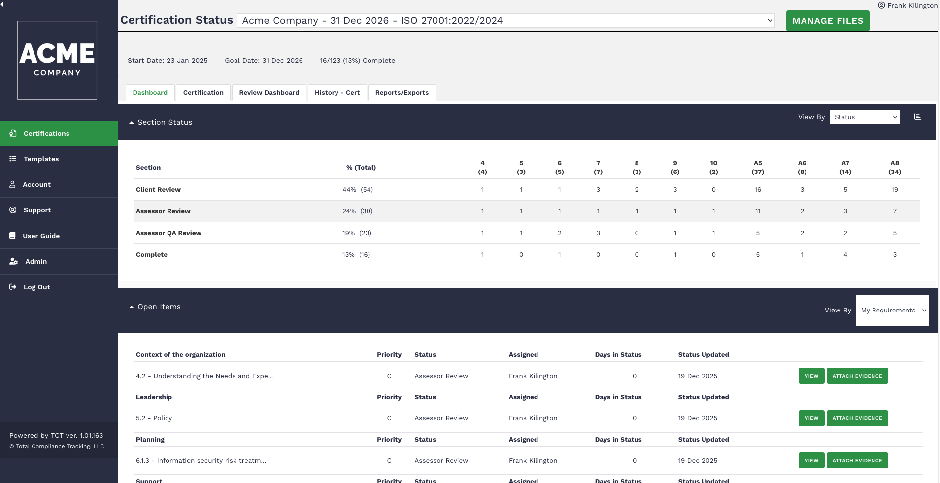Switch to the Review Dashboard tab
This screenshot has width=940, height=483.
269,92
